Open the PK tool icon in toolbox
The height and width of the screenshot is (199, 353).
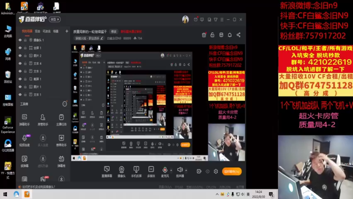point(43,179)
